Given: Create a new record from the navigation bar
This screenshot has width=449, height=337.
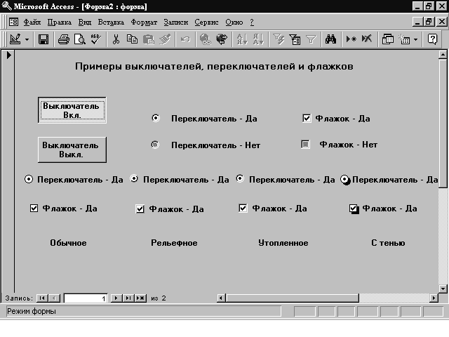Looking at the screenshot, I should pos(140,298).
